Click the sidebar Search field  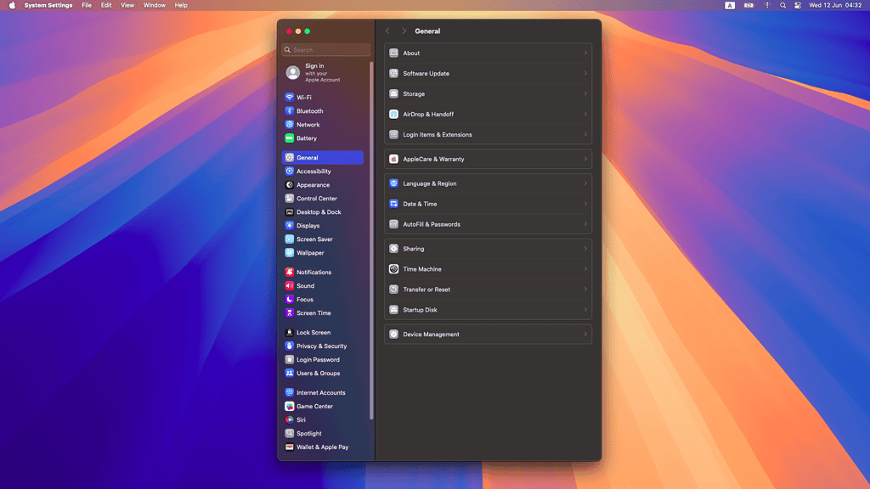pos(328,50)
